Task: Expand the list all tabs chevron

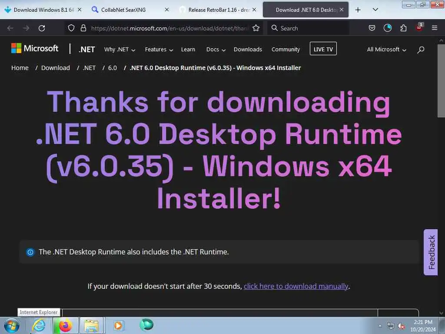Action: [x=375, y=10]
